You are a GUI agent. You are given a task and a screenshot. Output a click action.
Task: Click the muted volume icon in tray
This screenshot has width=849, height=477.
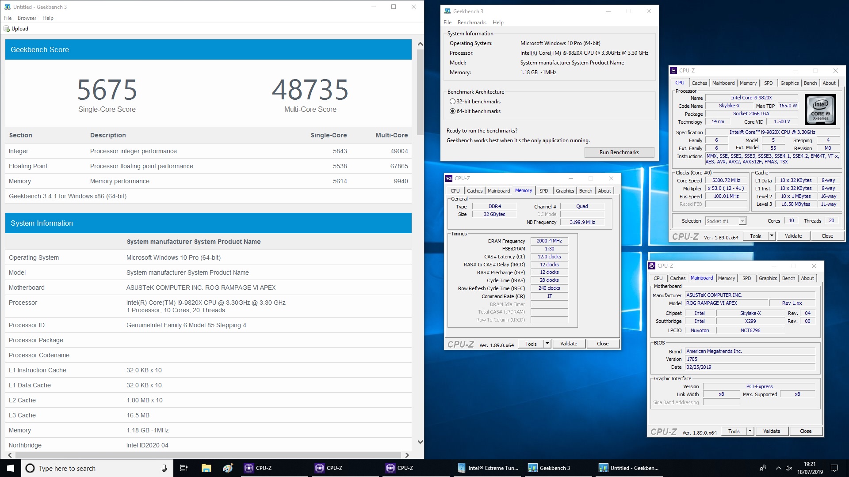789,468
